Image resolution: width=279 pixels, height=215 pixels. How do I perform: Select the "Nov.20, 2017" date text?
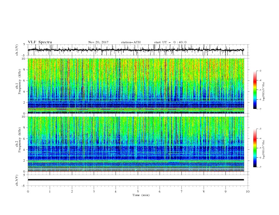pos(98,42)
